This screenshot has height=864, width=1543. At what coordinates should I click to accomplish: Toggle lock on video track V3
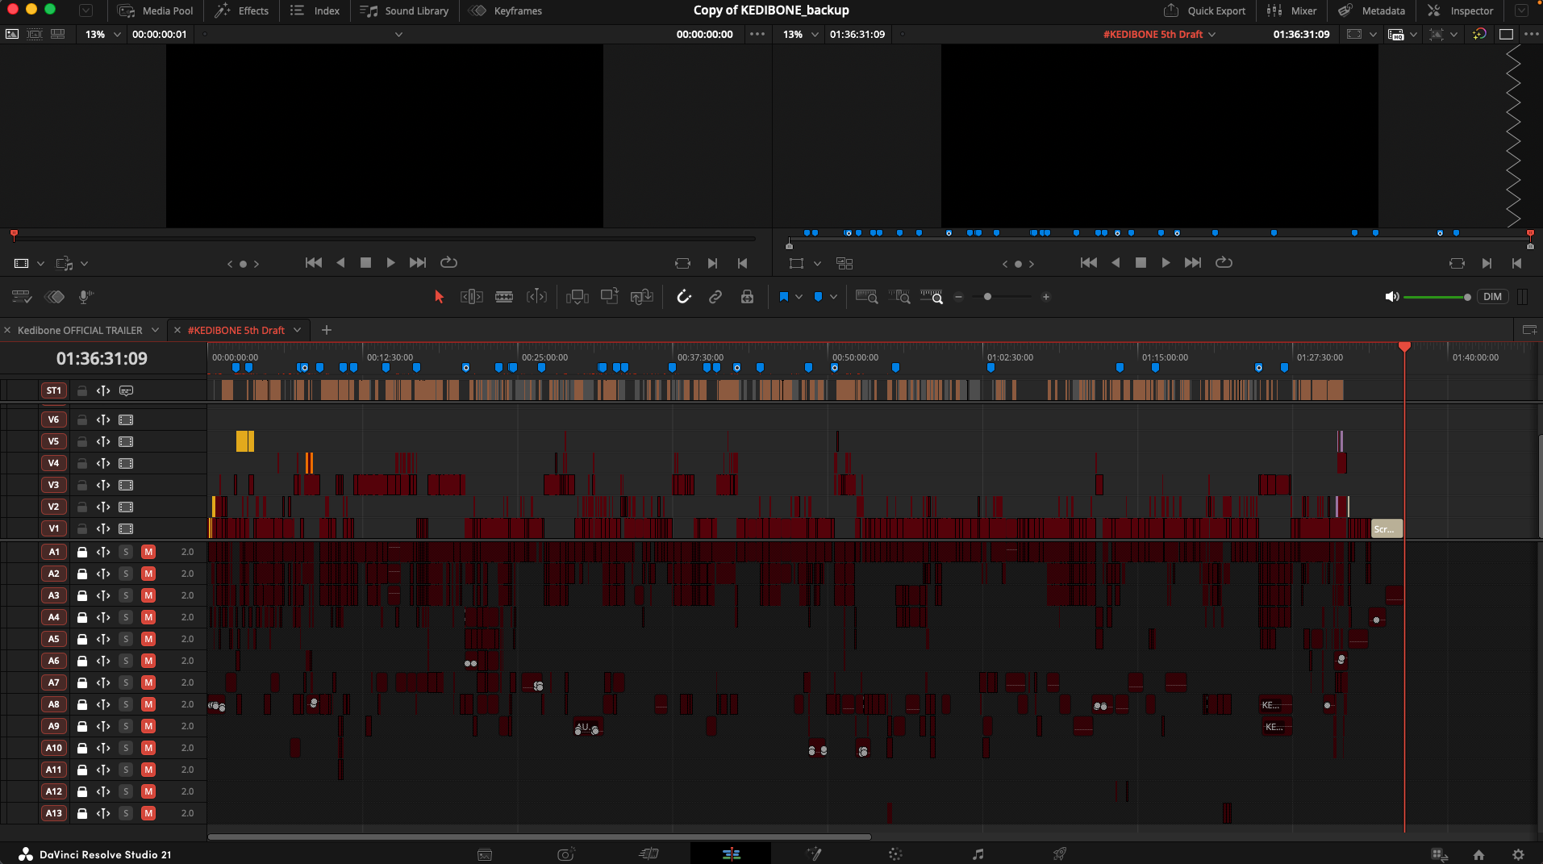pos(81,485)
